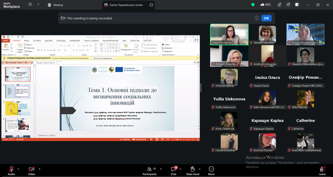Change the gallery view layout

[x=297, y=4]
